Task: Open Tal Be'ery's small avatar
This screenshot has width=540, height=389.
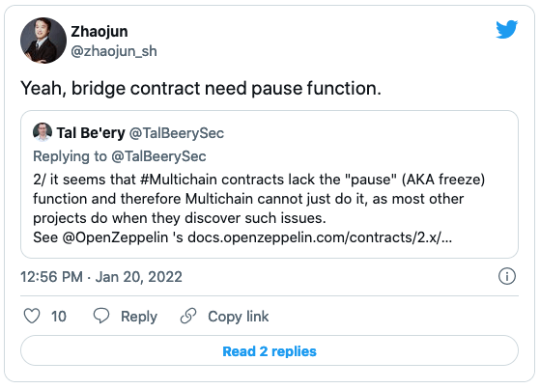Action: coord(43,132)
